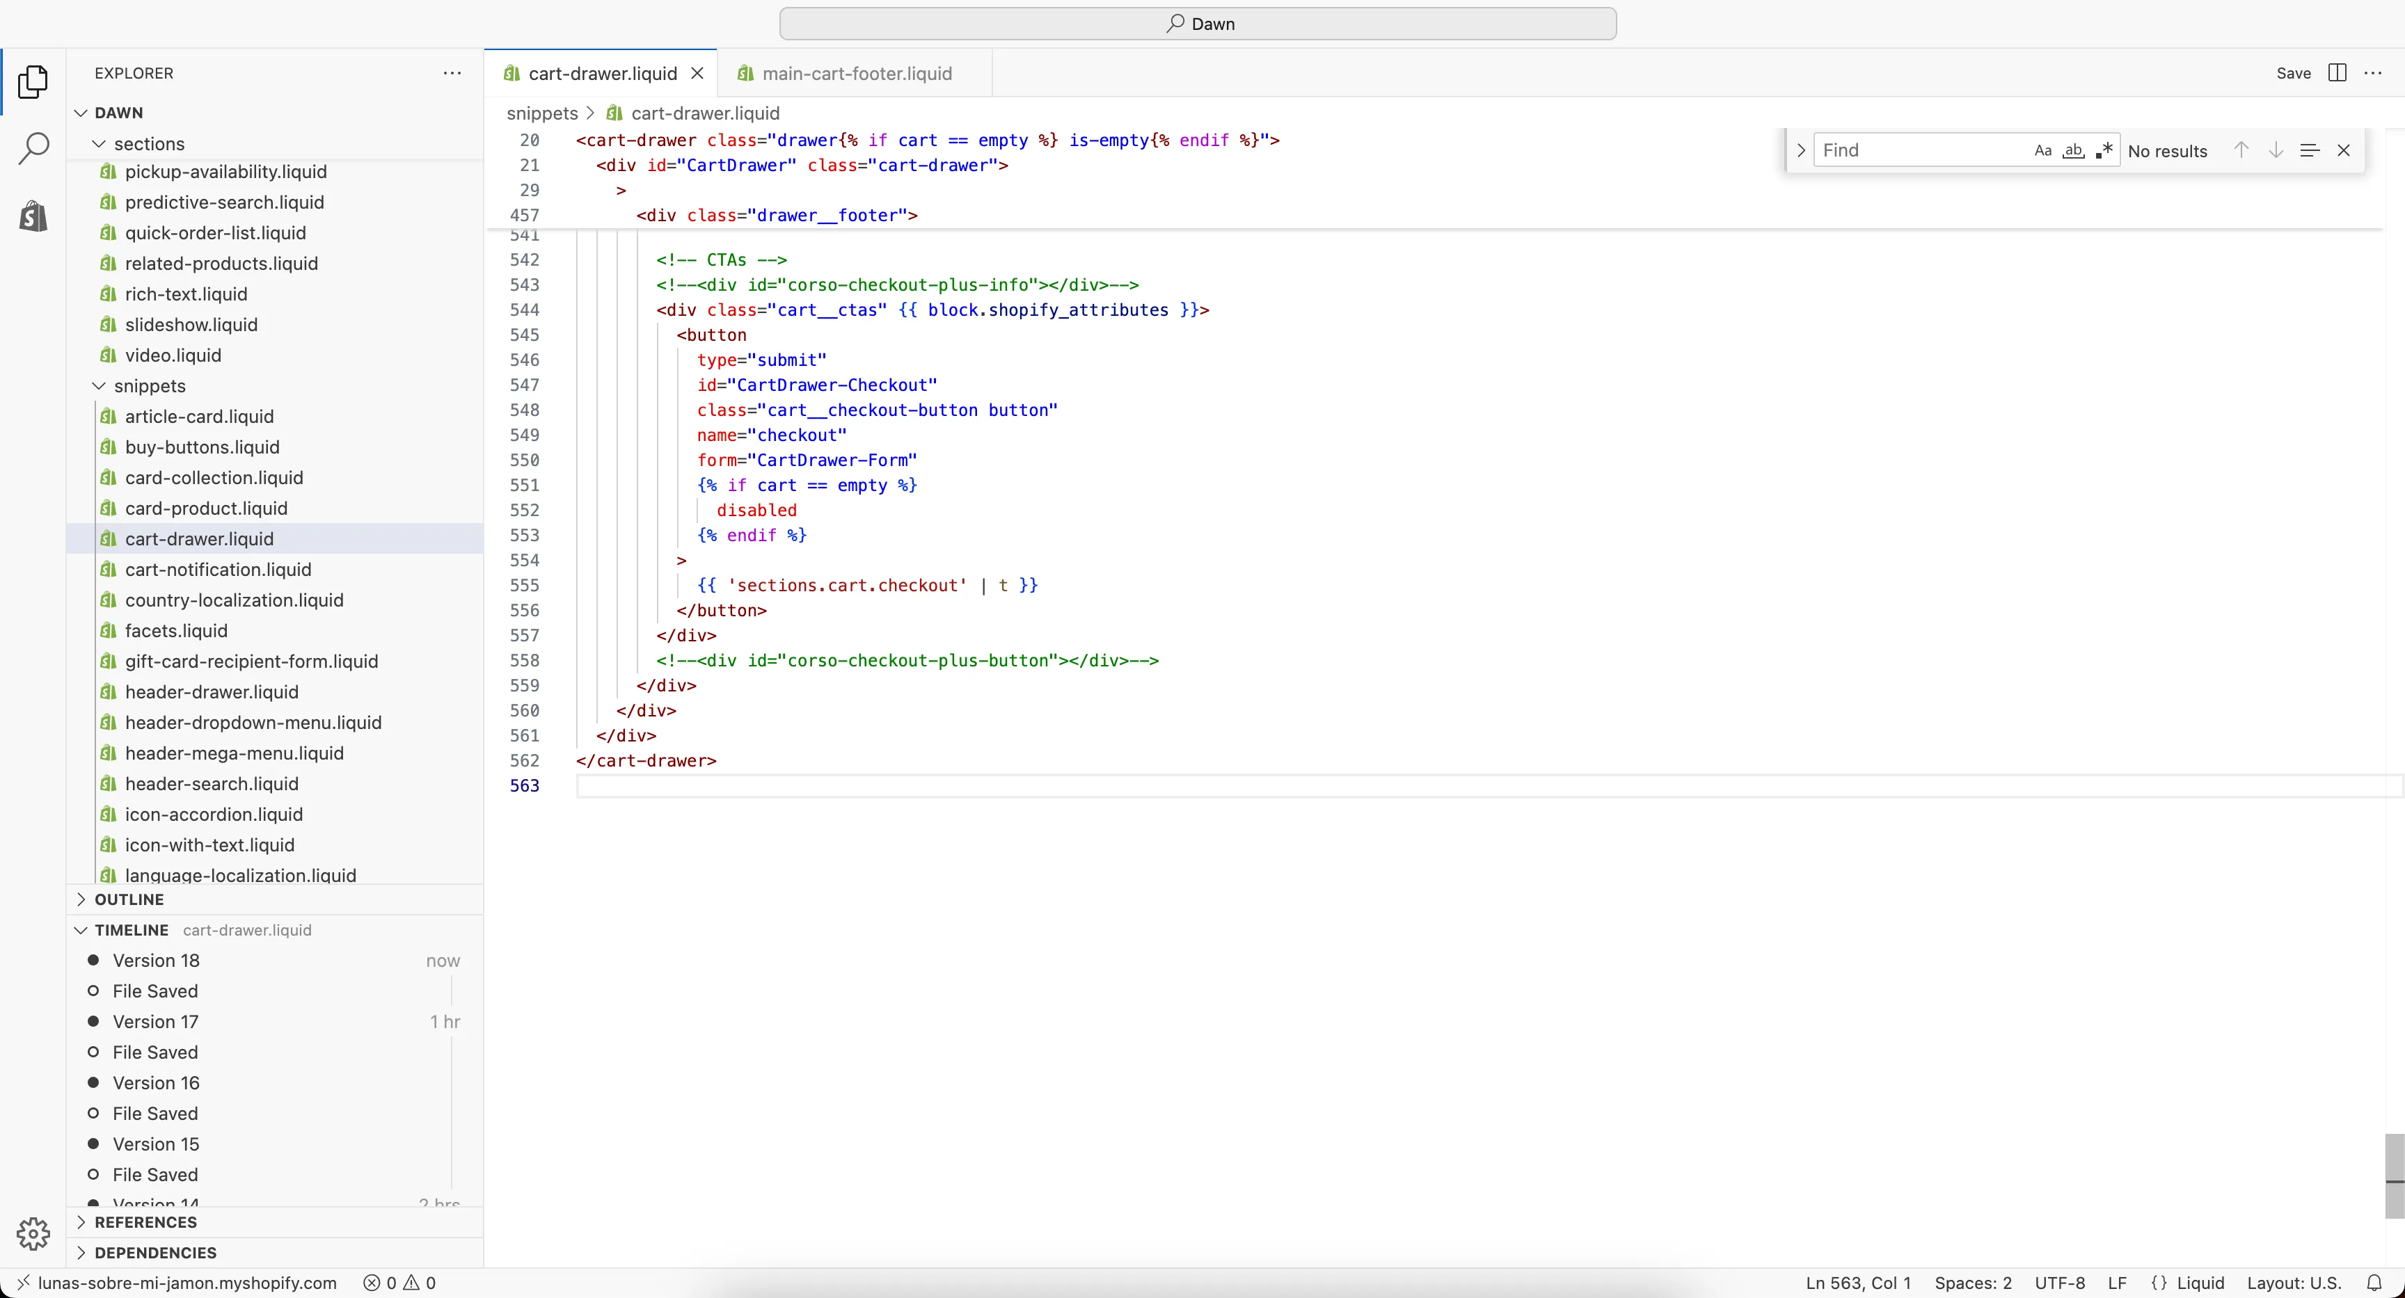The height and width of the screenshot is (1298, 2405).
Task: Click the Save button
Action: (x=2293, y=73)
